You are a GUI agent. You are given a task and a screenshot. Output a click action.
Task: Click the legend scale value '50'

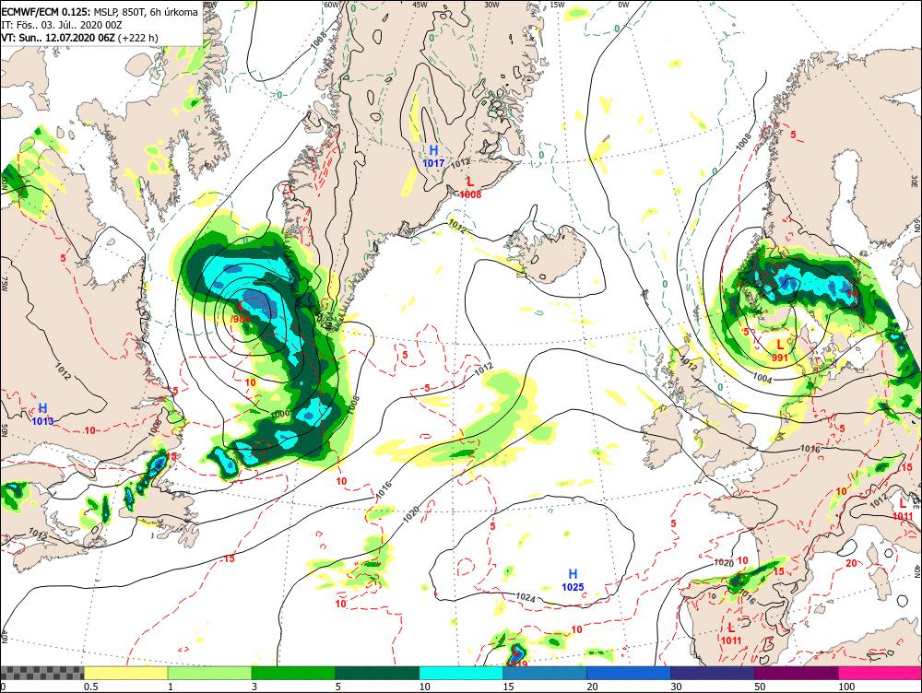tap(760, 687)
